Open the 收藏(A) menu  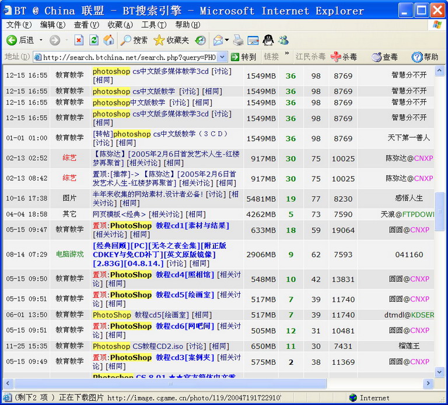(120, 25)
